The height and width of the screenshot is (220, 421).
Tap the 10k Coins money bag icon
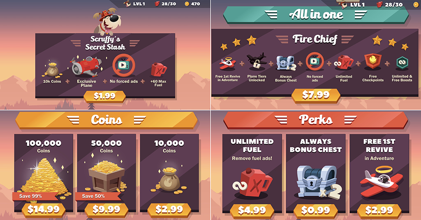pos(52,70)
